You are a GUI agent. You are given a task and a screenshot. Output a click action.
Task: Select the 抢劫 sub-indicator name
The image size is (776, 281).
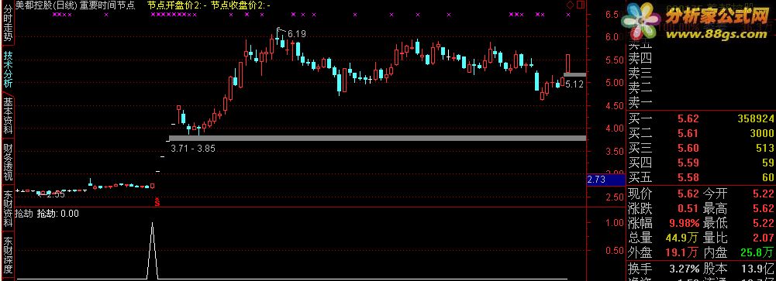tap(24, 214)
